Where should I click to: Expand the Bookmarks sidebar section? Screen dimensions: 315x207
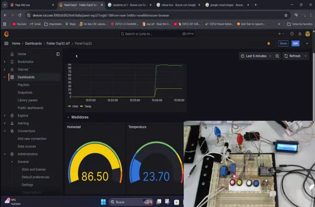[5, 62]
